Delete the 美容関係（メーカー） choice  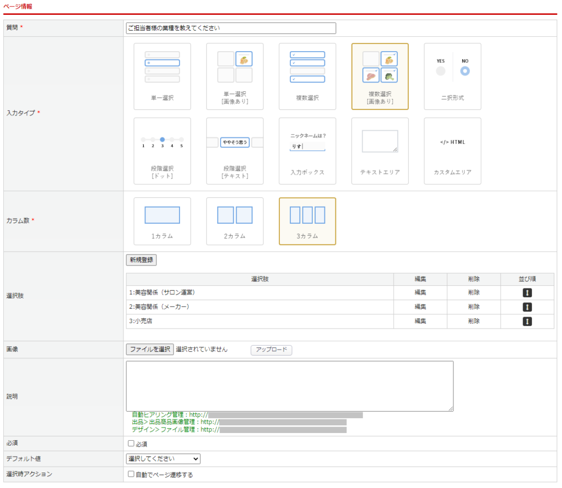tap(474, 307)
